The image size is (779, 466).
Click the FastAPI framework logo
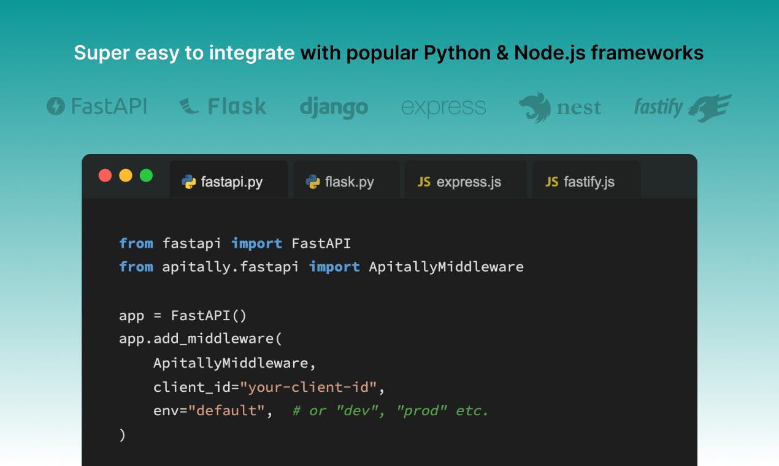97,107
